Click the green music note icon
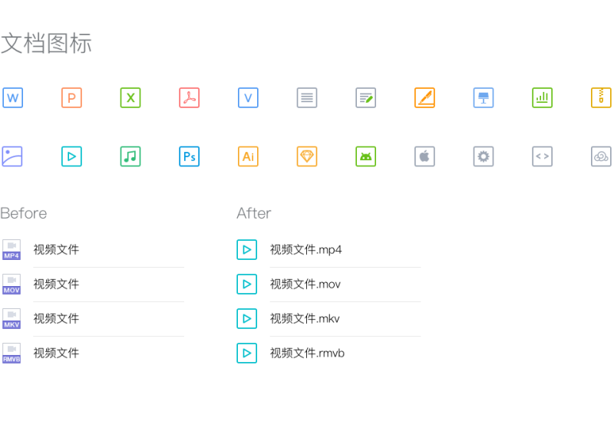Image resolution: width=614 pixels, height=431 pixels. (x=130, y=156)
